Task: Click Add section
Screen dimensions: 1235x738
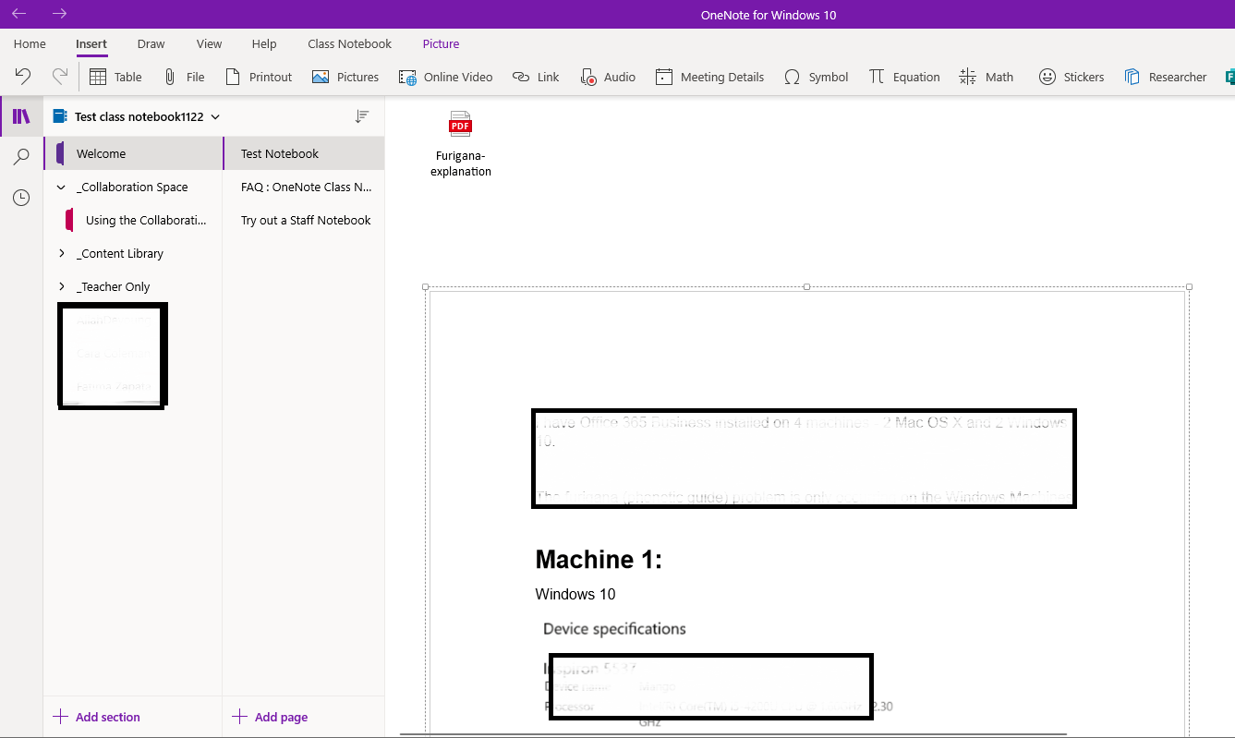Action: point(97,717)
